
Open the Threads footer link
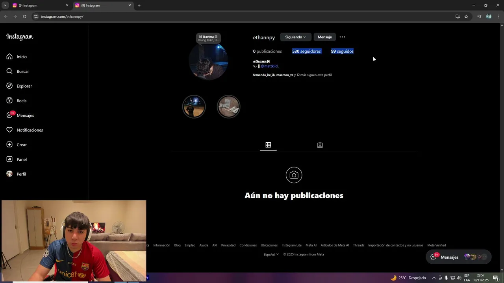click(x=359, y=245)
